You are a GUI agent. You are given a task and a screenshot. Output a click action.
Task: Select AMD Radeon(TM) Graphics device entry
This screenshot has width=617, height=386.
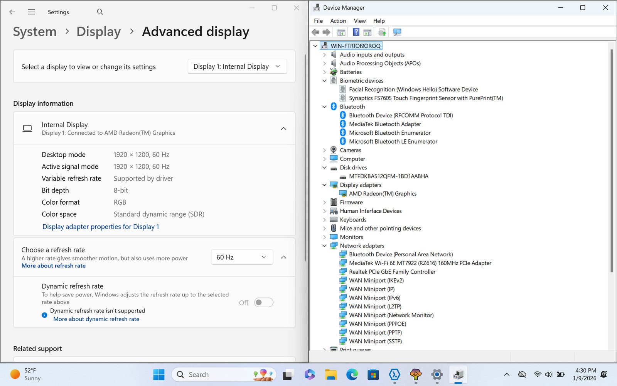click(383, 194)
